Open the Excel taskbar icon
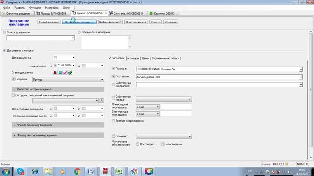The width and height of the screenshot is (314, 176). (119, 171)
